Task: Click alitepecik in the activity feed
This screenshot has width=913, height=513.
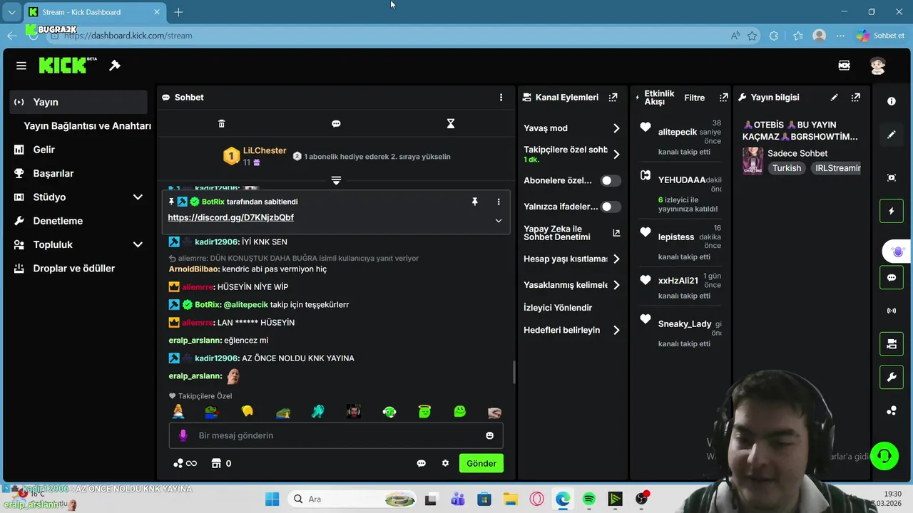Action: 677,132
